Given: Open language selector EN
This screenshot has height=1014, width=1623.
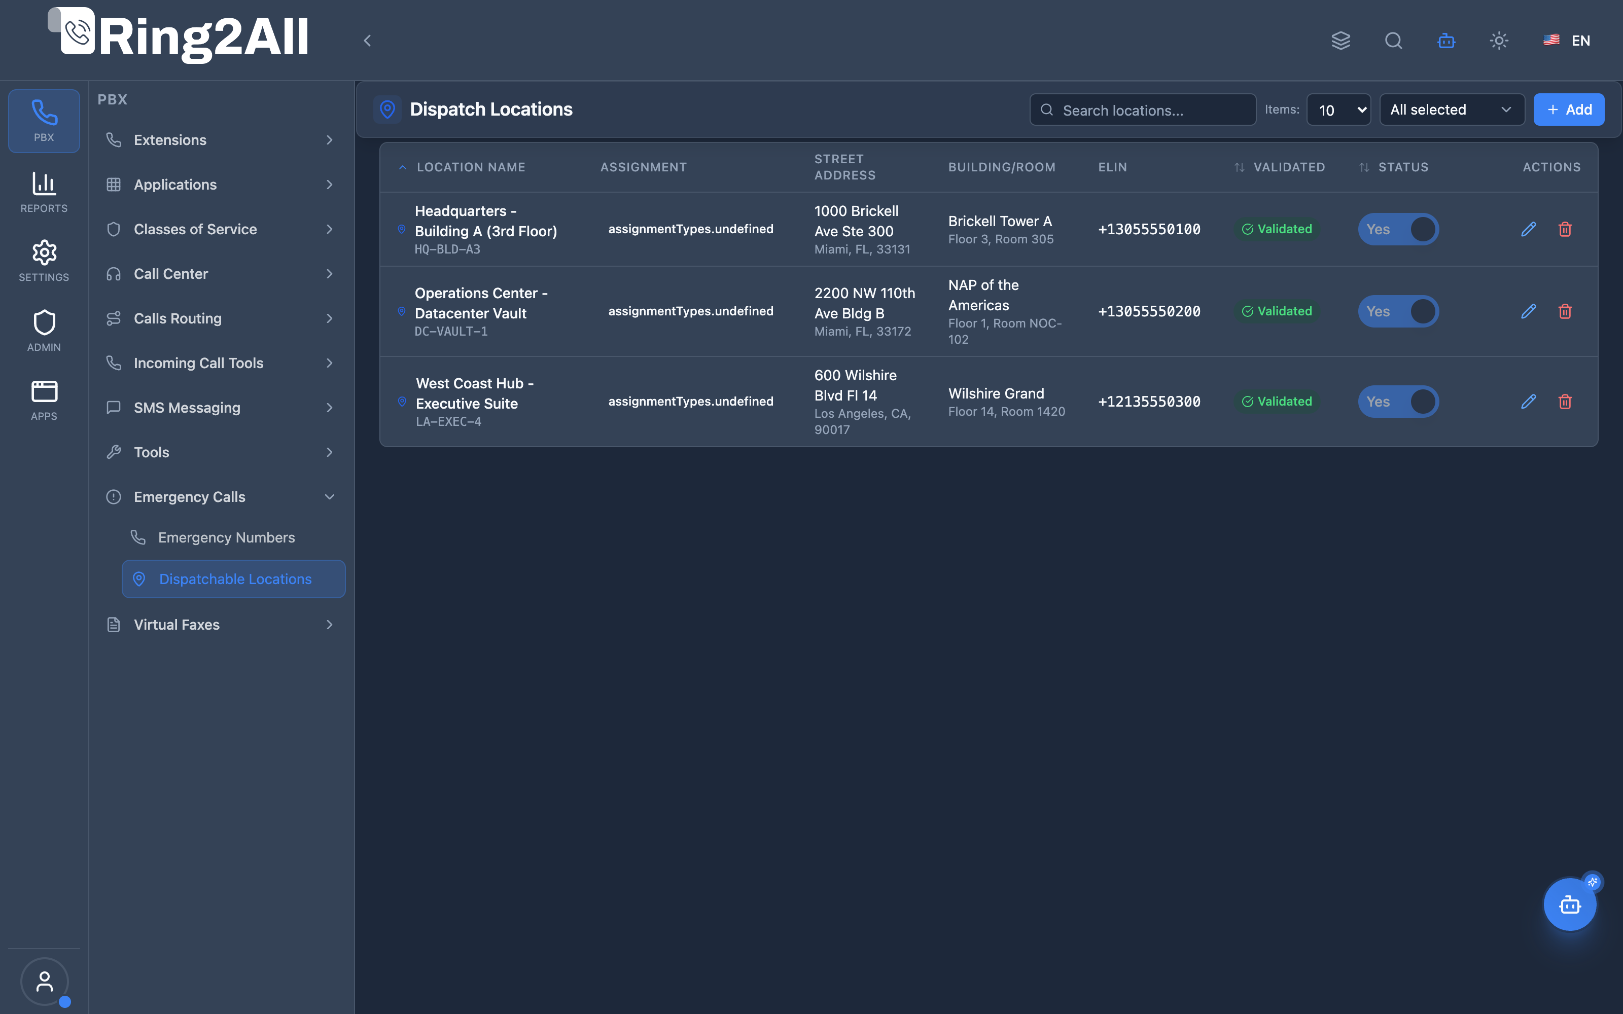Looking at the screenshot, I should click(1567, 40).
